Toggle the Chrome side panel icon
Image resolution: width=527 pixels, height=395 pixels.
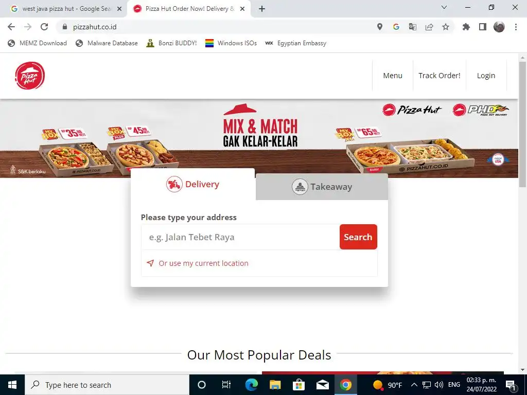[483, 27]
